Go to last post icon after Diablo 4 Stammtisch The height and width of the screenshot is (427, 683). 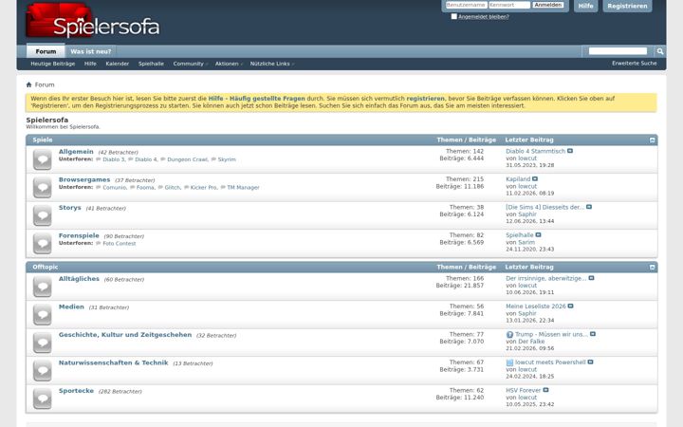click(570, 151)
